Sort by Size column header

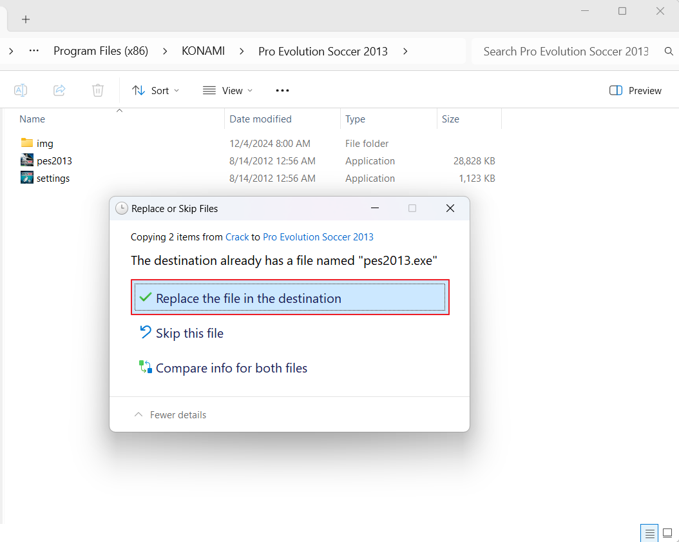450,119
